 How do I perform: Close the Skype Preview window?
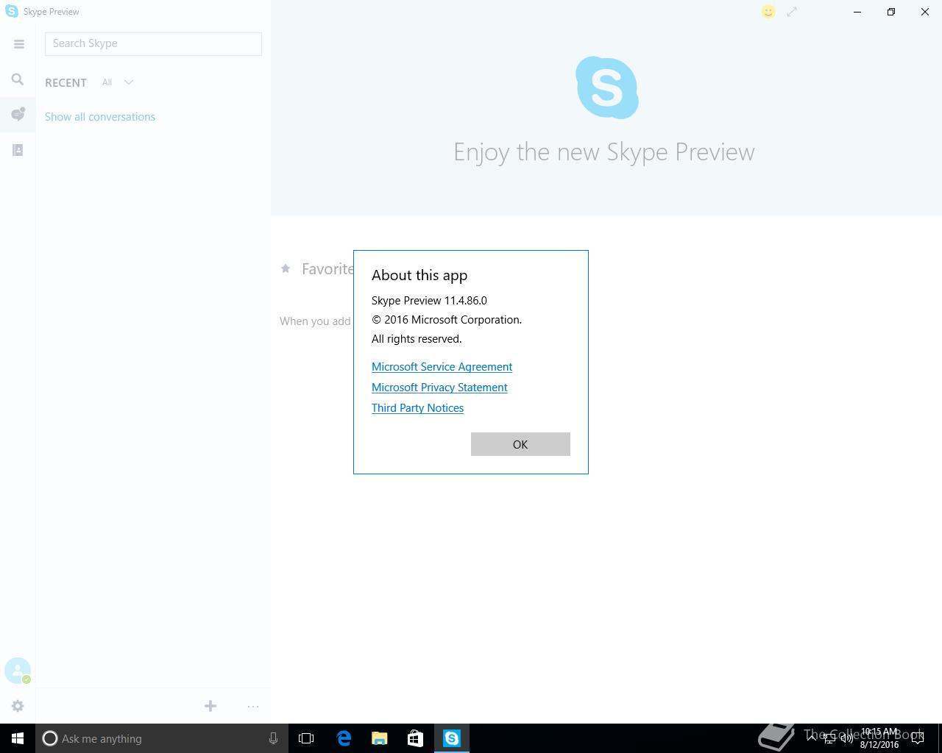pos(925,12)
